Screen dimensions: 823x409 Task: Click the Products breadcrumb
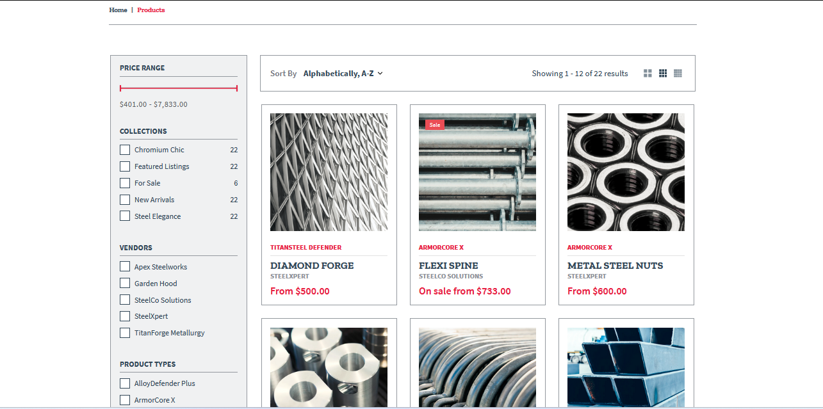coord(151,10)
